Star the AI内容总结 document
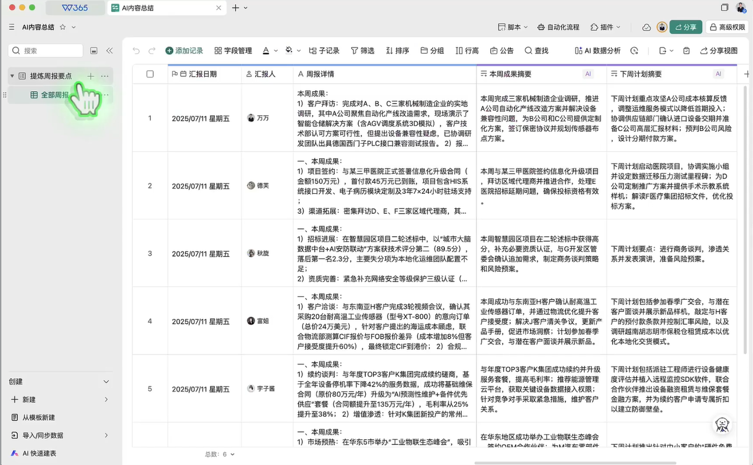The height and width of the screenshot is (465, 753). [63, 27]
